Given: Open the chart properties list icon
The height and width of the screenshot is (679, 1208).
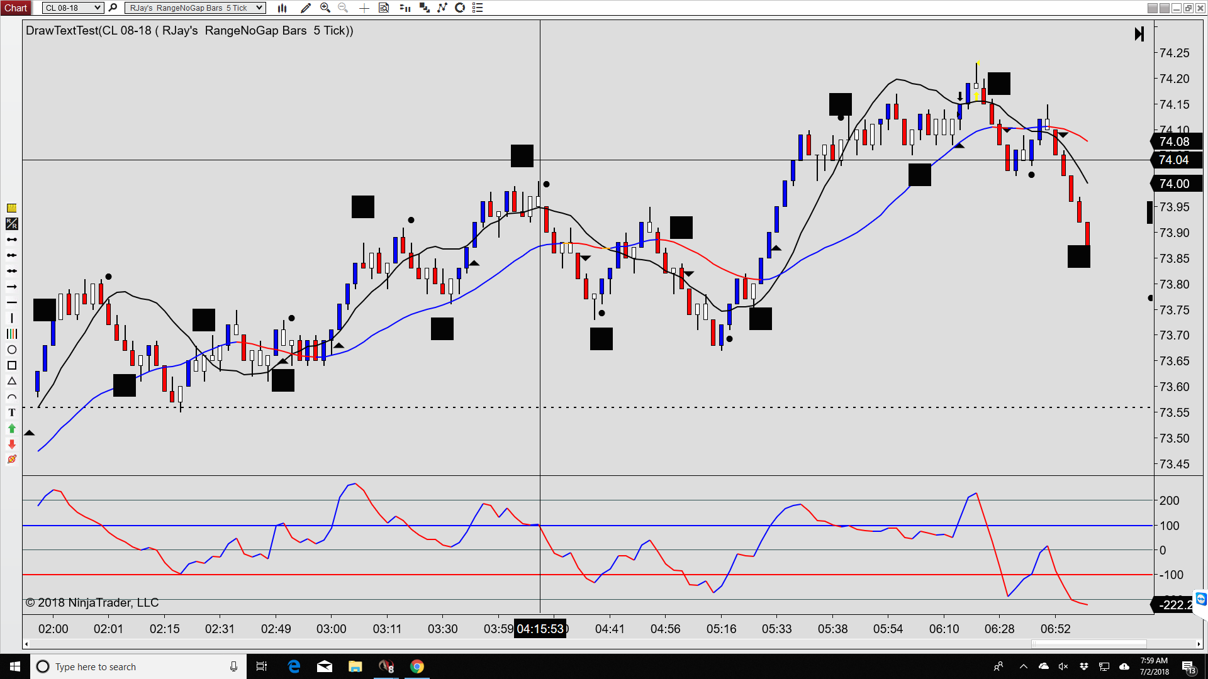Looking at the screenshot, I should tap(478, 8).
